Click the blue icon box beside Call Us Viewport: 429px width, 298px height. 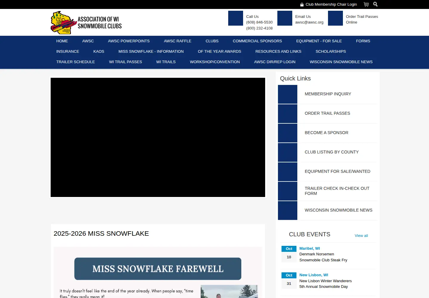click(x=236, y=18)
